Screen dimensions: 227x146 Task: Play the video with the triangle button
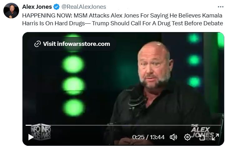click(31, 137)
